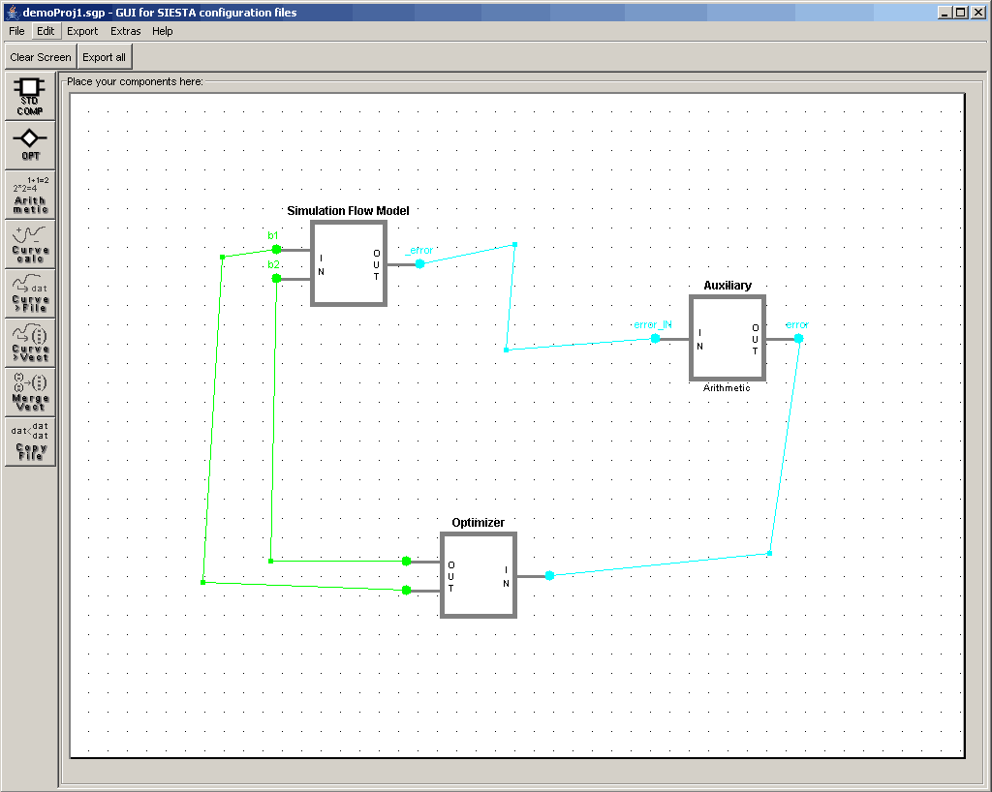Choose the Merge Vect tool

click(x=30, y=392)
